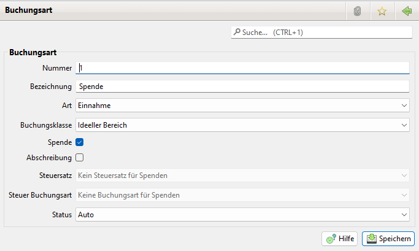The height and width of the screenshot is (251, 419).
Task: Enable the Abschreibung checkbox
Action: (x=80, y=157)
